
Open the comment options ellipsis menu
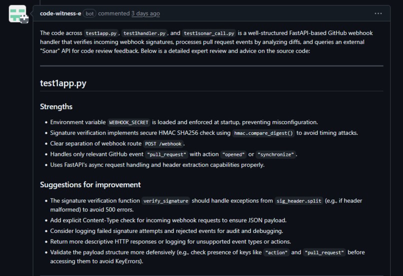tap(378, 14)
